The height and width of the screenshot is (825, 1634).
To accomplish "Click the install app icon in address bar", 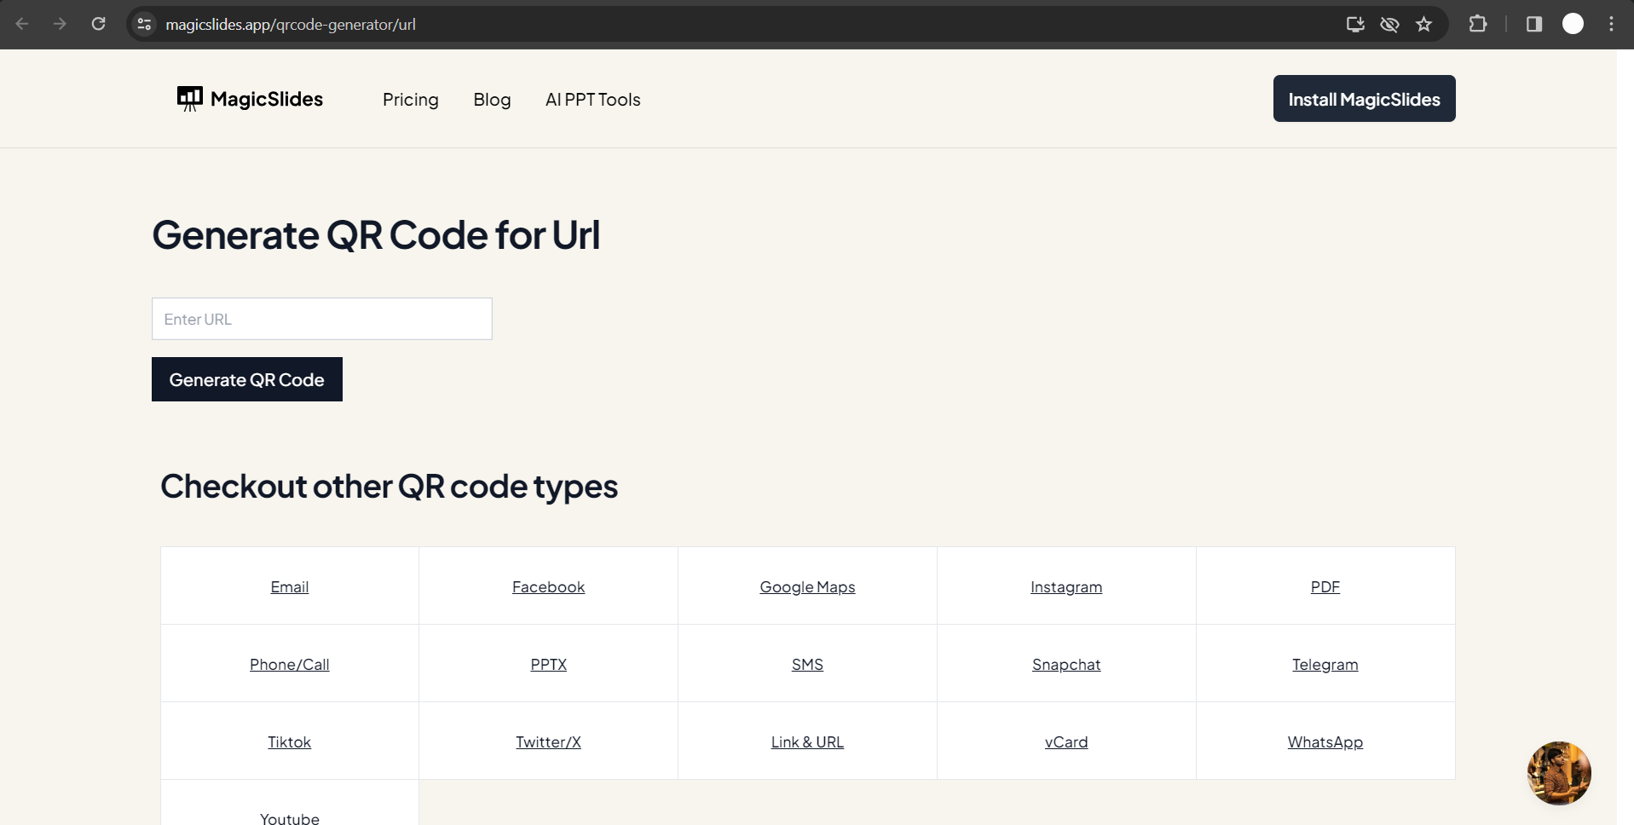I will point(1355,24).
